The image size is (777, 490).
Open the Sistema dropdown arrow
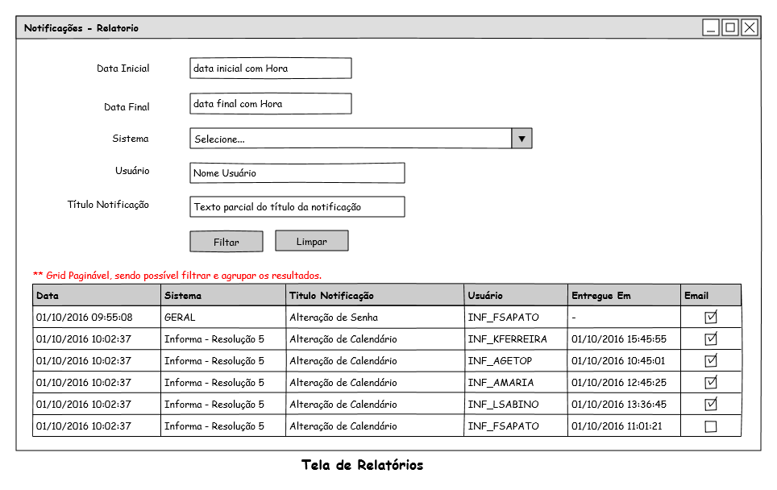[521, 139]
